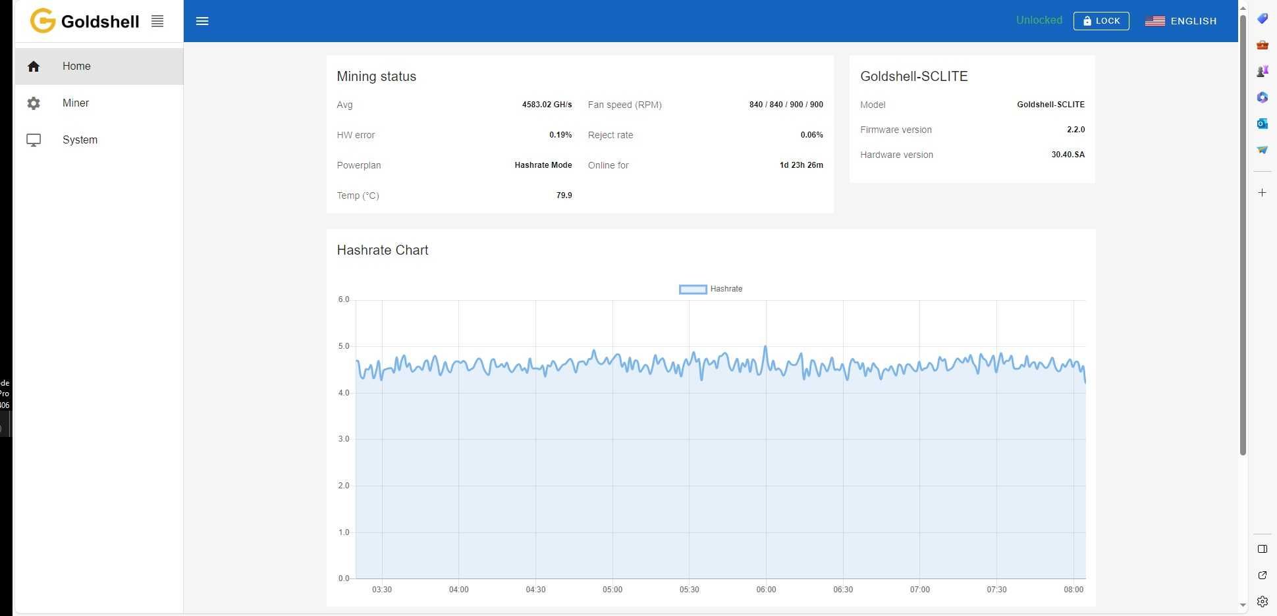1277x616 pixels.
Task: Click the System monitor icon
Action: (34, 140)
